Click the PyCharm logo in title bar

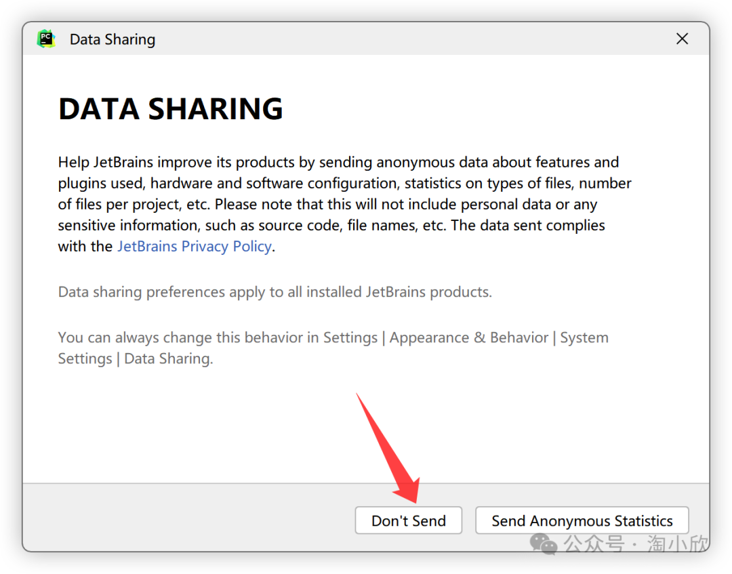click(x=46, y=39)
